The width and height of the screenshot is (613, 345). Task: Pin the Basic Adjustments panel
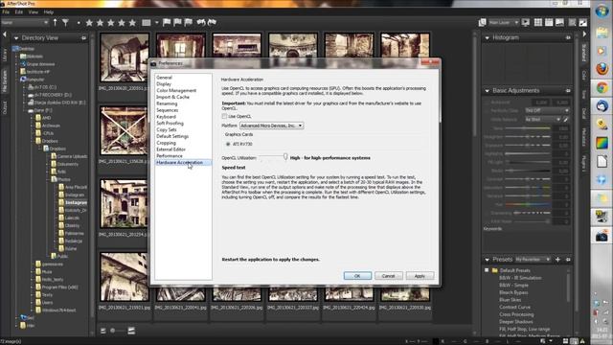point(568,91)
